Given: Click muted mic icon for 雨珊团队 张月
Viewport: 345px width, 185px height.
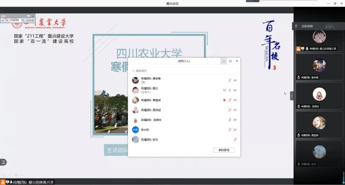Looking at the screenshot, I should 235,140.
